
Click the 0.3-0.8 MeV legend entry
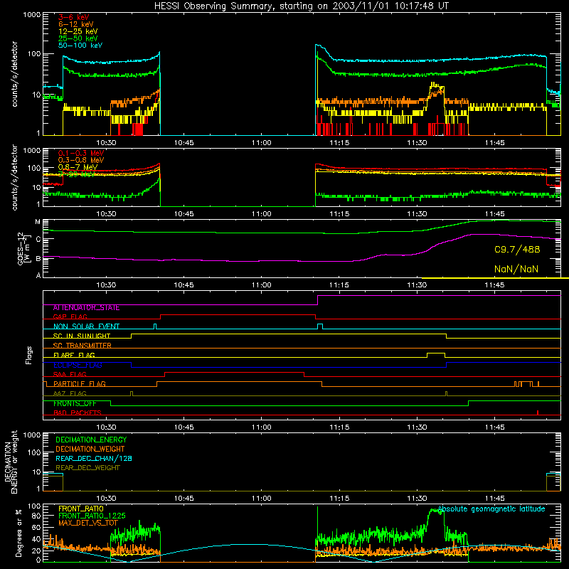coord(81,160)
